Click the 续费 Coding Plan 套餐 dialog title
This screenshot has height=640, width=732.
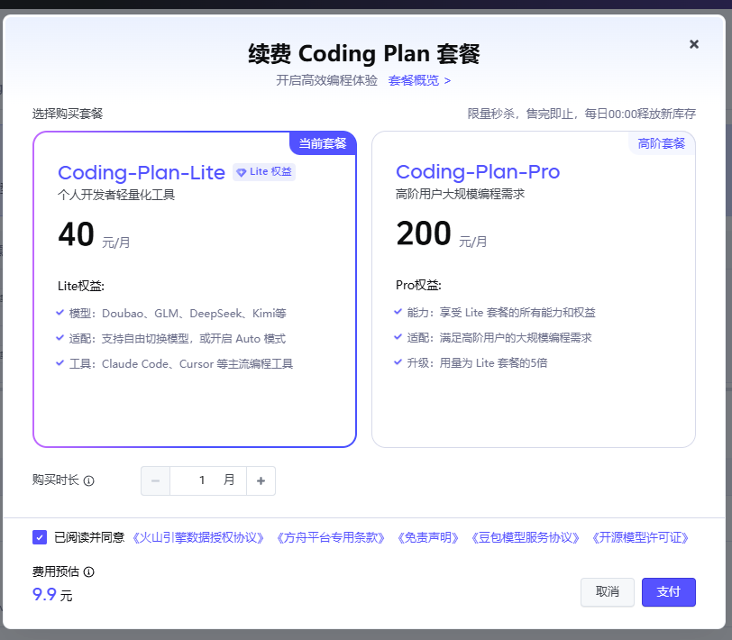click(364, 53)
